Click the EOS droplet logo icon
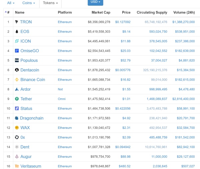Image resolution: width=200 pixels, height=169 pixels. (17, 32)
